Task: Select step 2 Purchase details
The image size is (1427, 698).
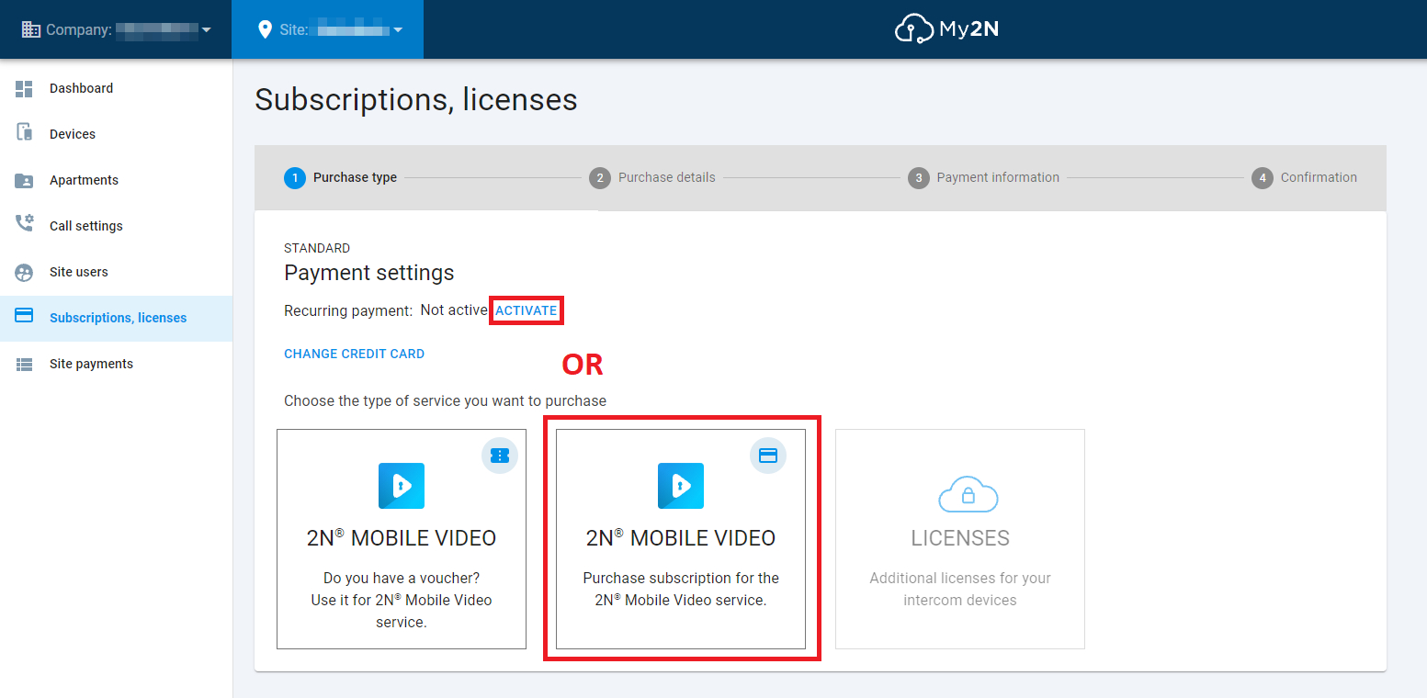Action: pyautogui.click(x=652, y=177)
